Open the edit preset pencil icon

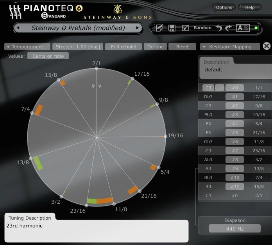point(159,28)
